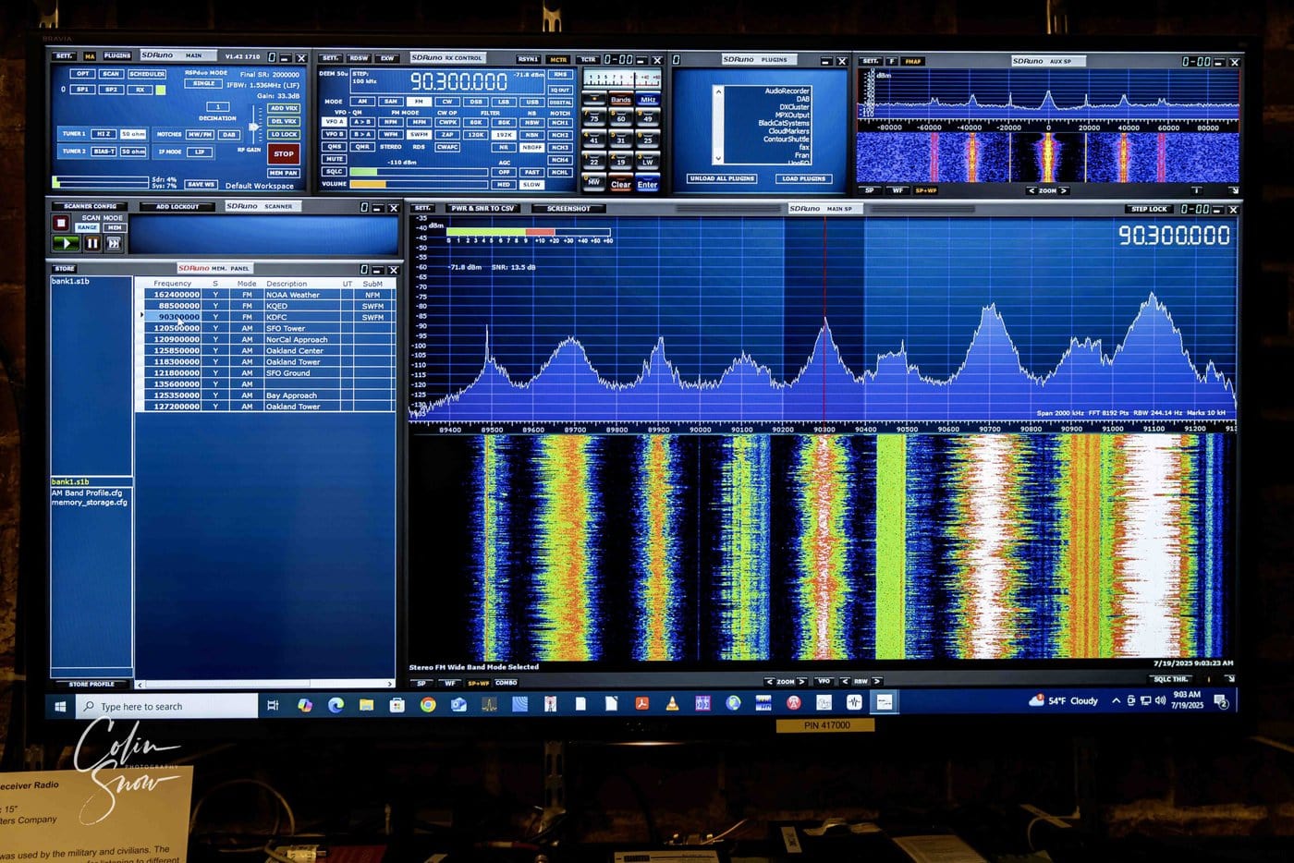
Task: Click the SCREENSHOT button in MAIN SP
Action: tap(568, 209)
